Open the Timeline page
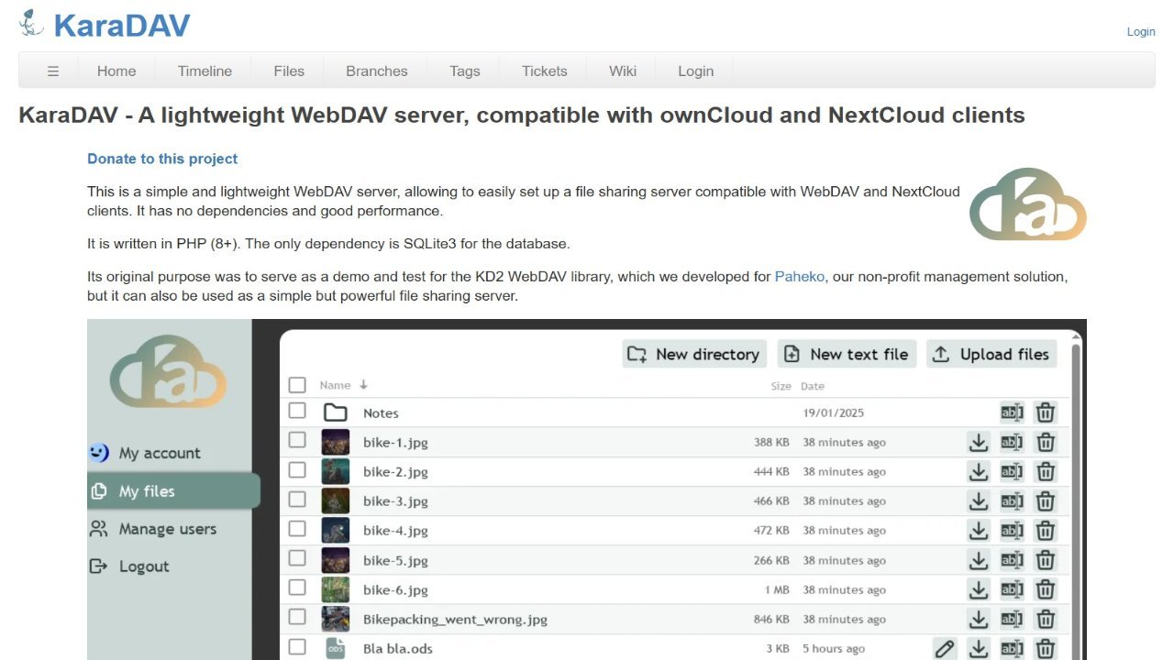Viewport: 1174px width, 660px height. coord(205,71)
